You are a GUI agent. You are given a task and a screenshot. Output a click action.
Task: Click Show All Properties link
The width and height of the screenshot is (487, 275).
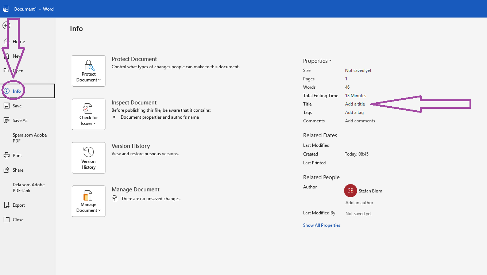tap(322, 225)
